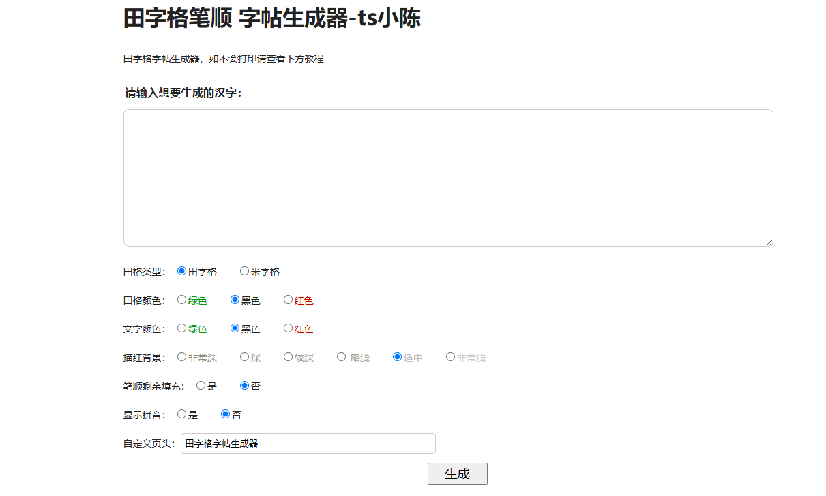826x496 pixels.
Task: Select 非常深 for 描红背景
Action: click(x=181, y=357)
